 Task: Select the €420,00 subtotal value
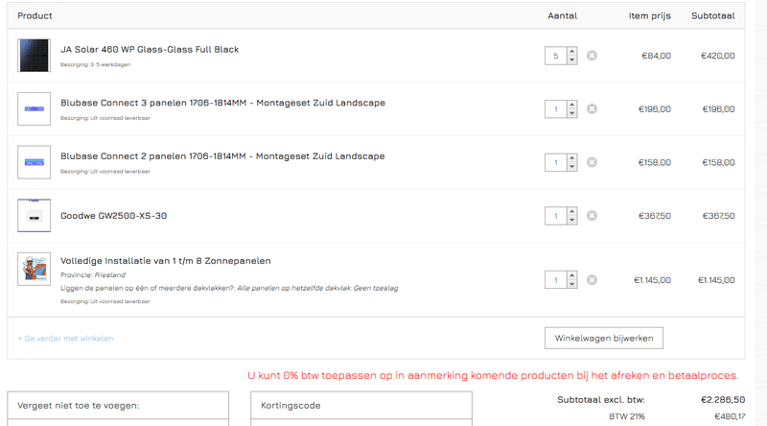point(717,56)
